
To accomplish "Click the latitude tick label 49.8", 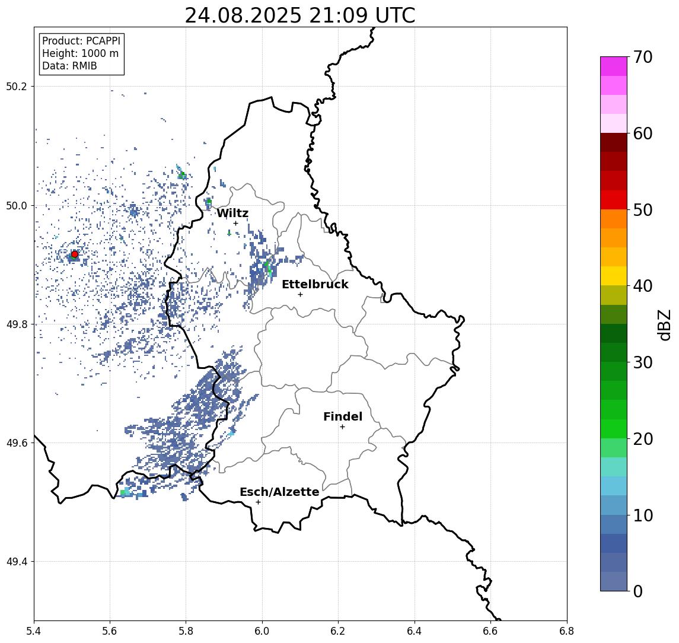I will click(17, 324).
